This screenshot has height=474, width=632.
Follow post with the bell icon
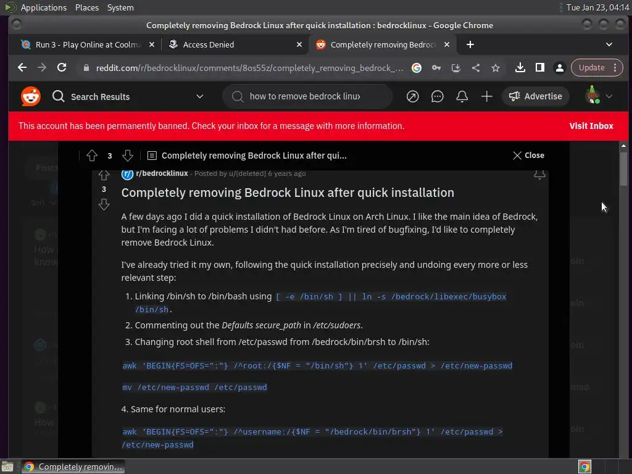click(x=539, y=174)
